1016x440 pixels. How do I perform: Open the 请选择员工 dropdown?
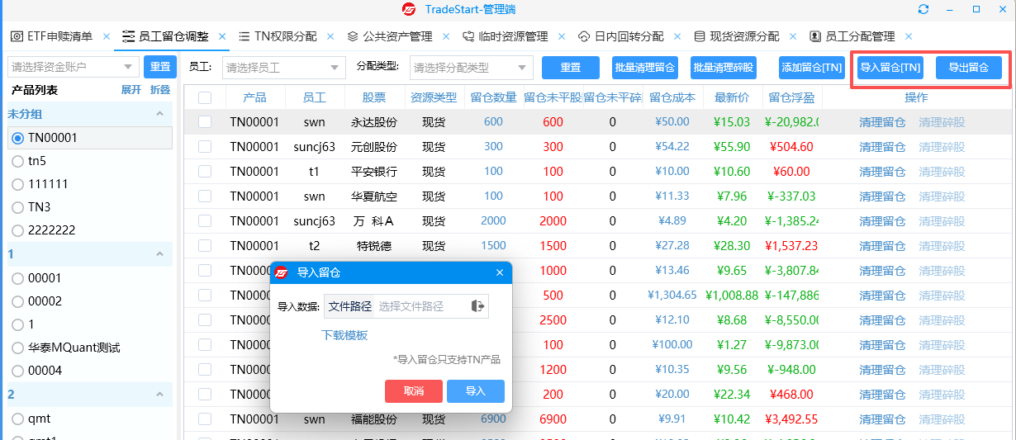[283, 67]
